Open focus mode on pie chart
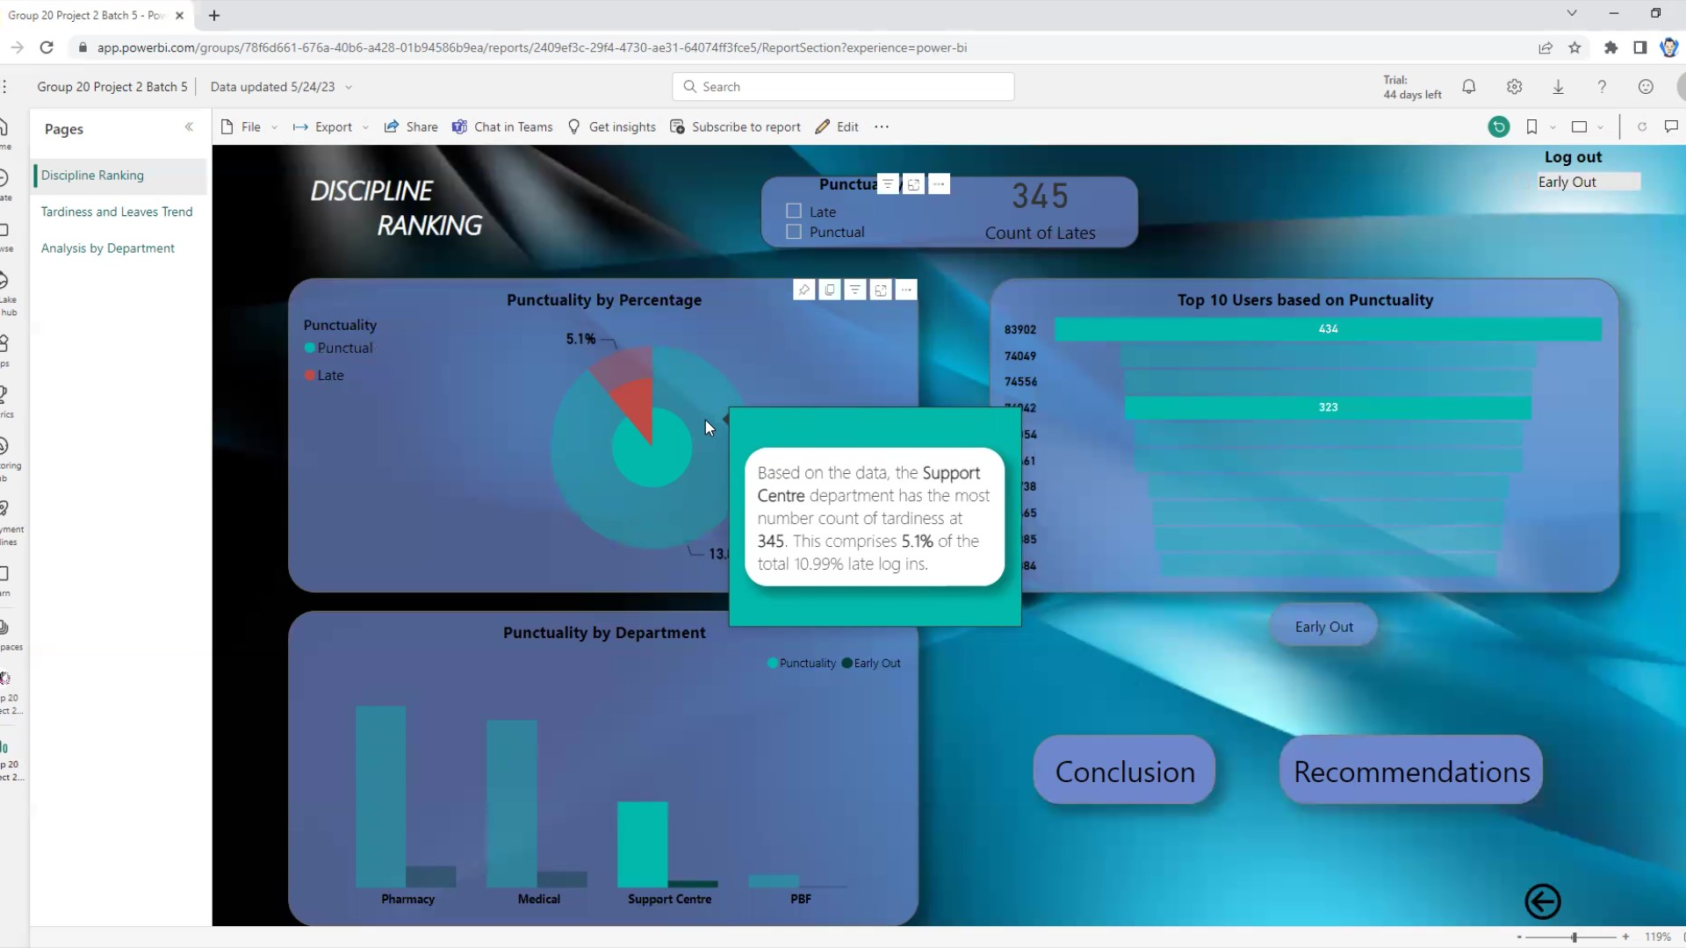Viewport: 1686px width, 948px height. [x=881, y=290]
